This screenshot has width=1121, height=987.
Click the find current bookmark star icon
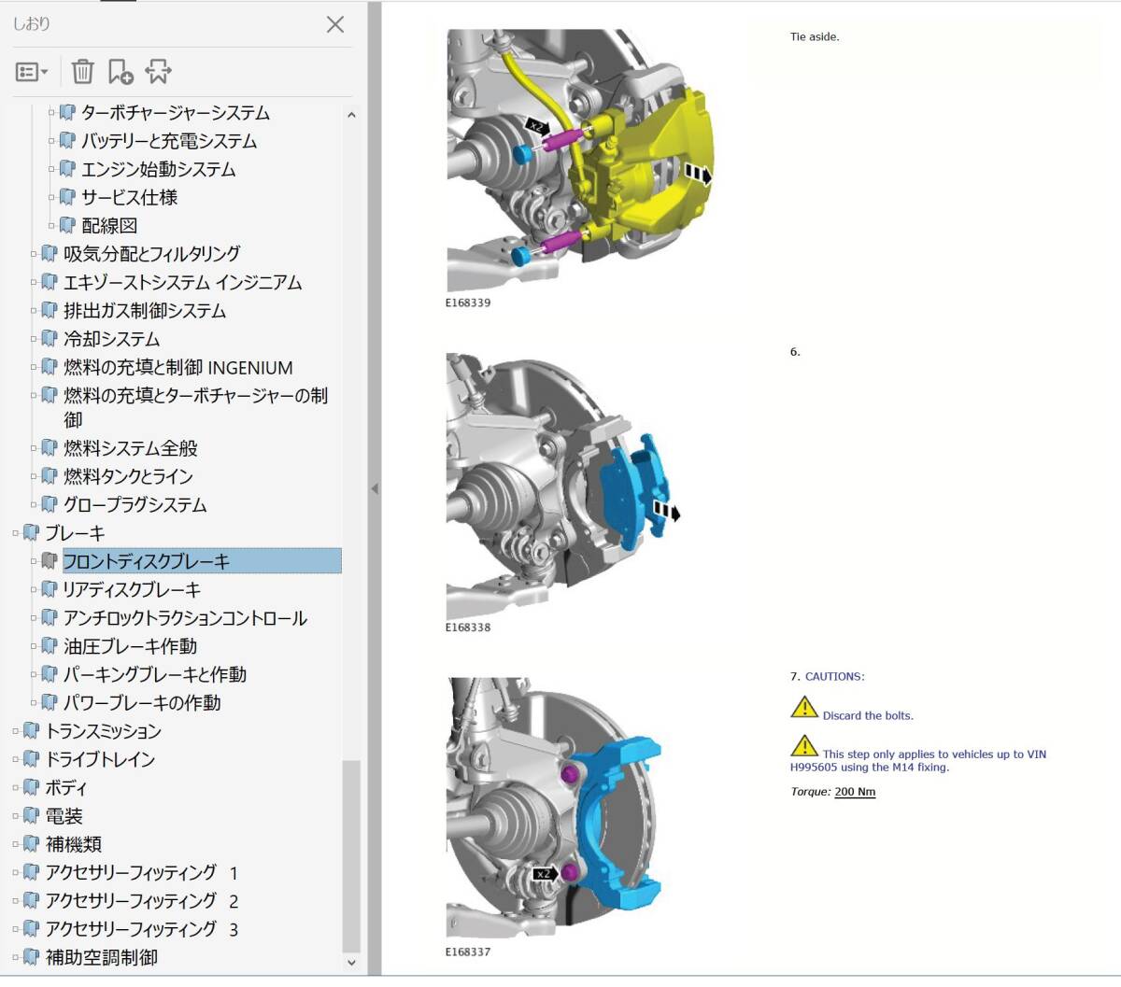pos(159,71)
